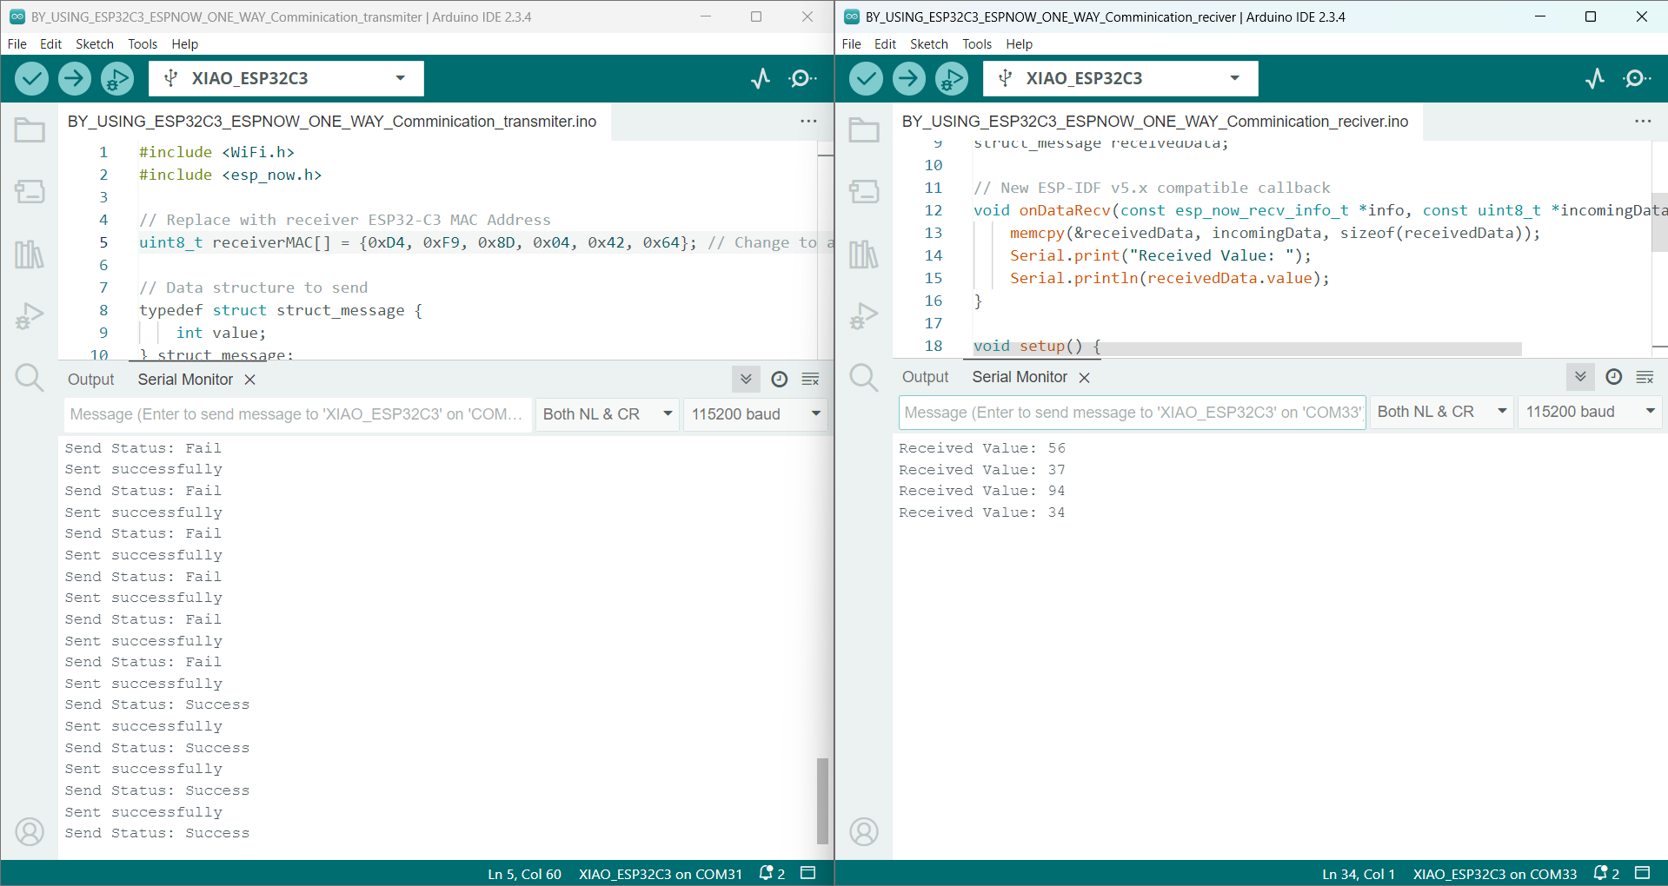This screenshot has height=886, width=1668.
Task: Click message input field in transmitter monitor
Action: tap(297, 414)
